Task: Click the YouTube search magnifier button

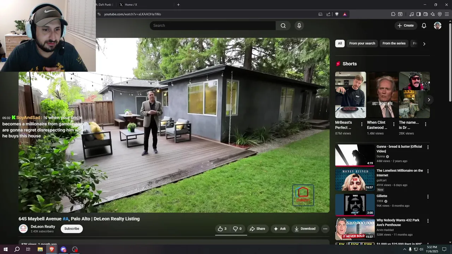Action: (283, 25)
